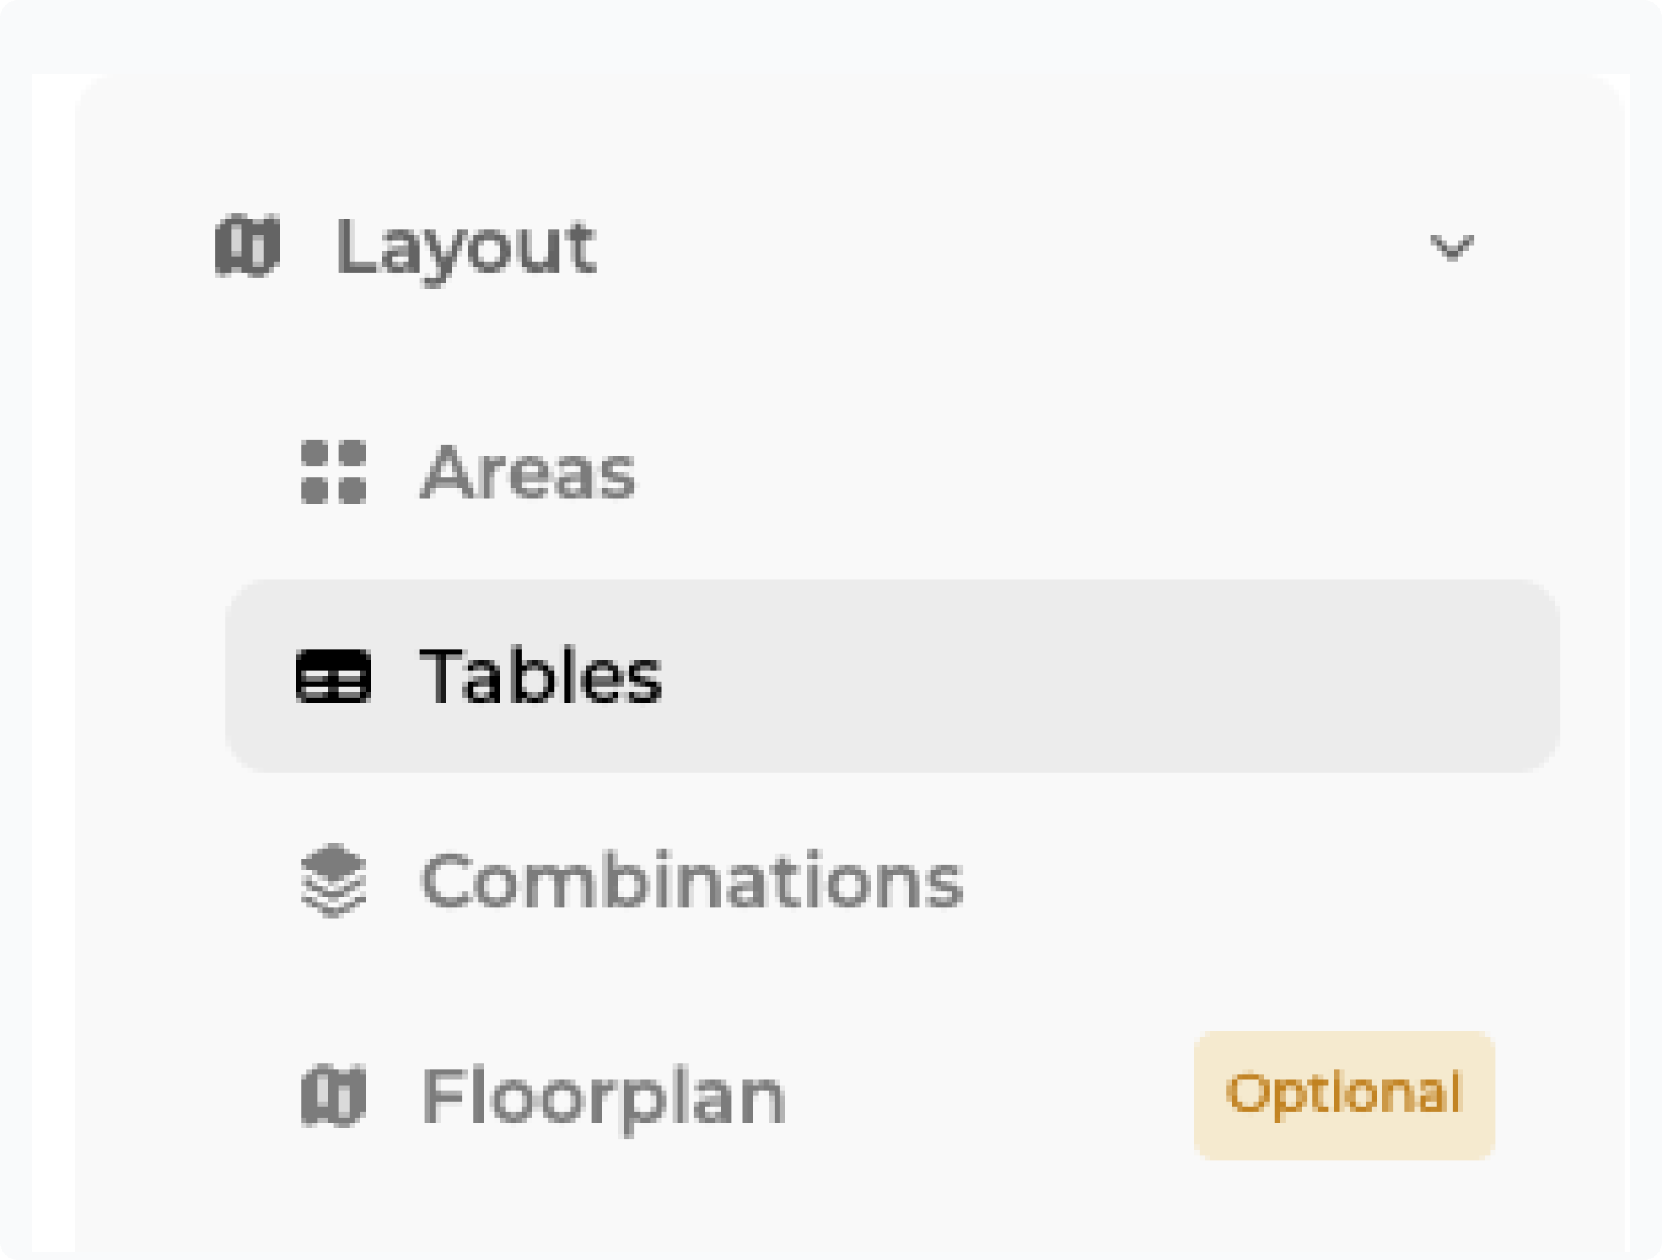Click the highlighted Tables row's empty right side
The width and height of the screenshot is (1662, 1260).
[1143, 676]
